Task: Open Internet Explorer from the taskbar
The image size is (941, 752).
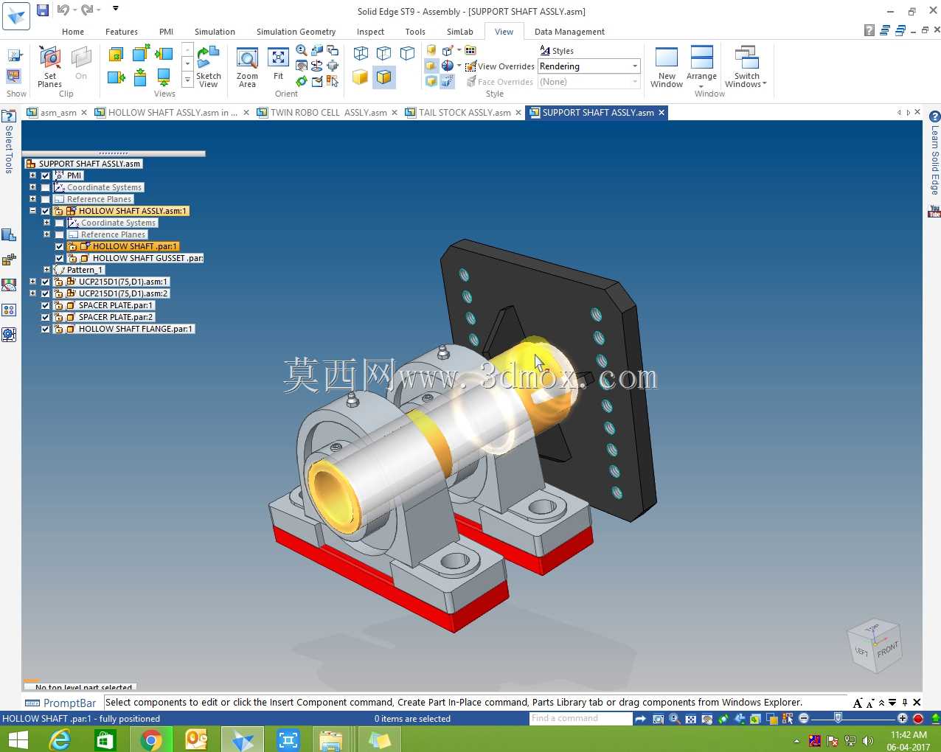Action: click(x=60, y=739)
